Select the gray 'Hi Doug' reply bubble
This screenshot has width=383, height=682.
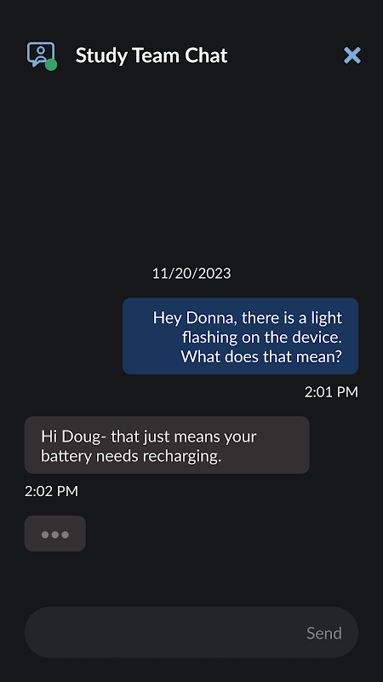(x=167, y=445)
